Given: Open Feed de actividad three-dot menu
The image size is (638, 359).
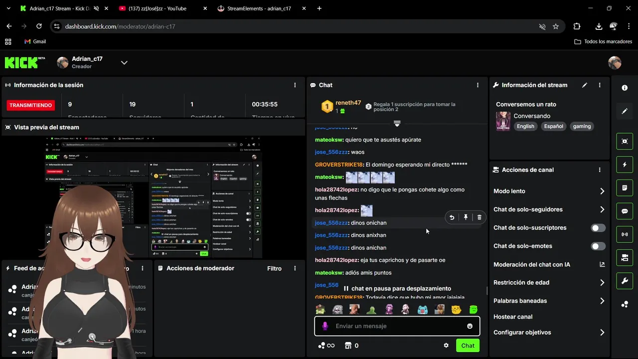Looking at the screenshot, I should point(143,268).
